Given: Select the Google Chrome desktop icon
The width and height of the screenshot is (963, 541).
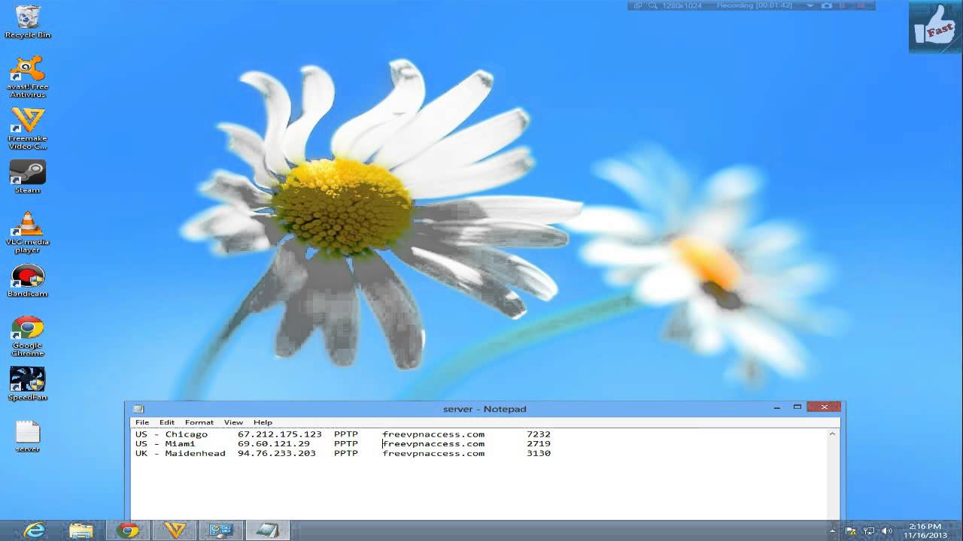Looking at the screenshot, I should coord(27,336).
